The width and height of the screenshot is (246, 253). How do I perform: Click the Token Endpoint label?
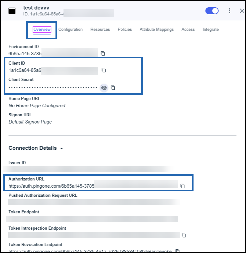(x=24, y=212)
